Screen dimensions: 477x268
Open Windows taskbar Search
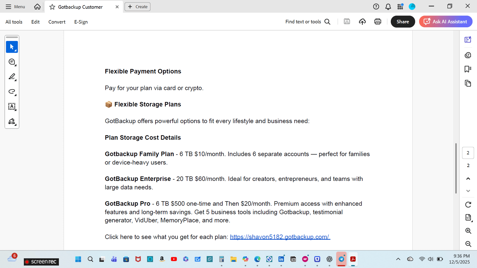tap(90, 259)
